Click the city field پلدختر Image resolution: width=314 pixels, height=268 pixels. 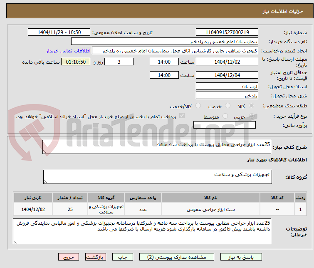pos(227,96)
